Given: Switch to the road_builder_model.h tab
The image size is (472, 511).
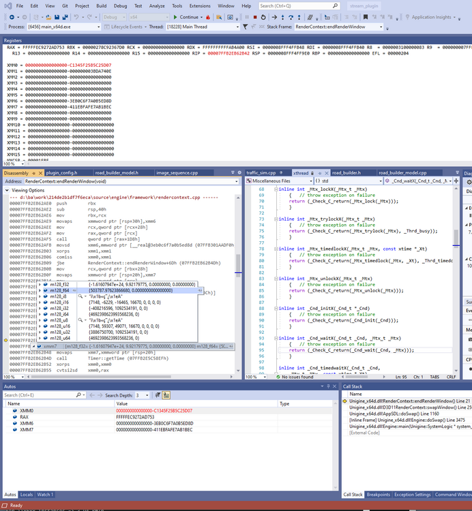Looking at the screenshot, I should click(117, 173).
